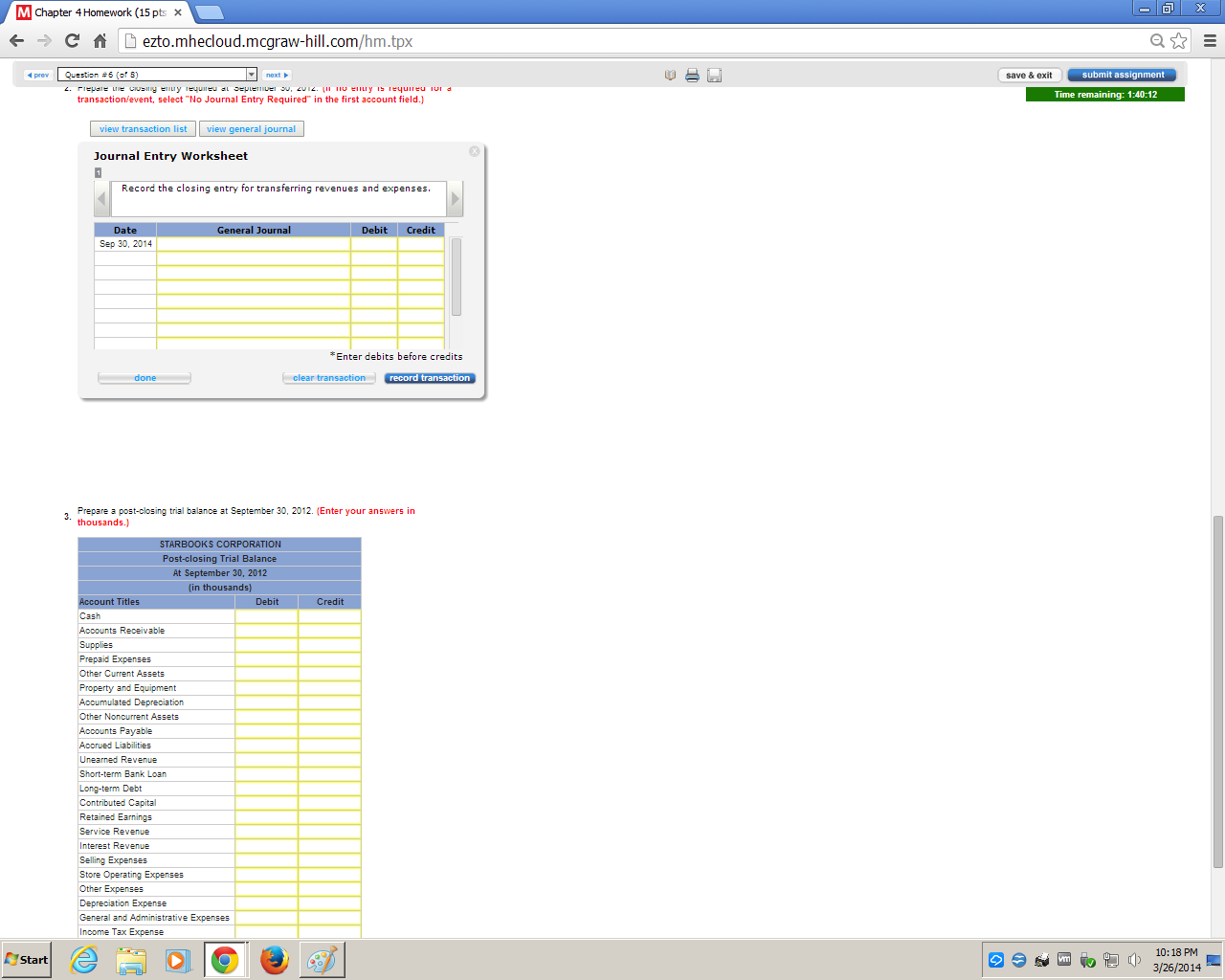Click the browser back arrow

16,41
